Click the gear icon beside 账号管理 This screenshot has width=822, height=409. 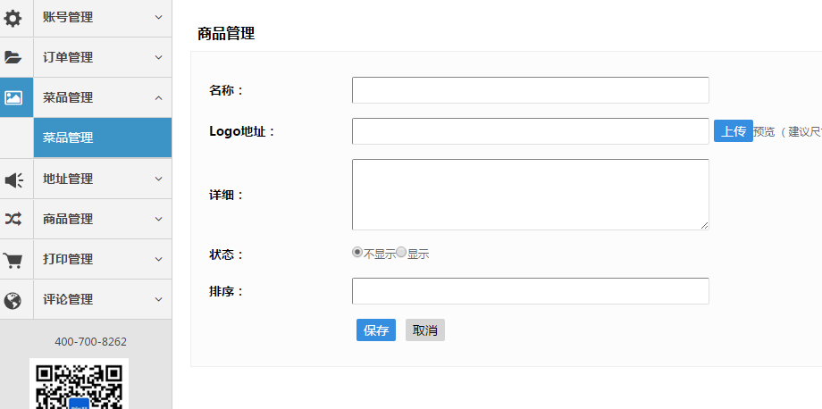pos(13,19)
